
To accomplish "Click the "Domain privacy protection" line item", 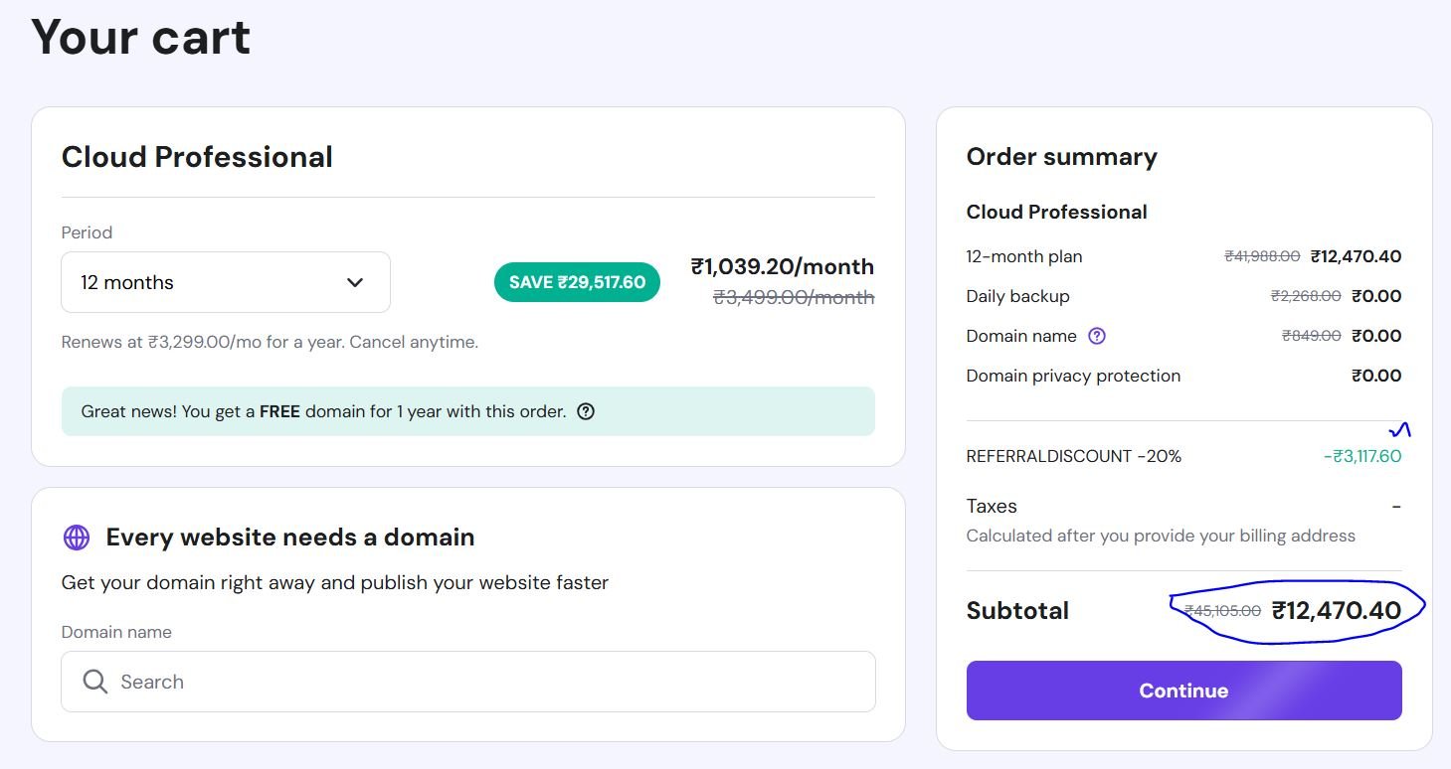I will 1073,376.
